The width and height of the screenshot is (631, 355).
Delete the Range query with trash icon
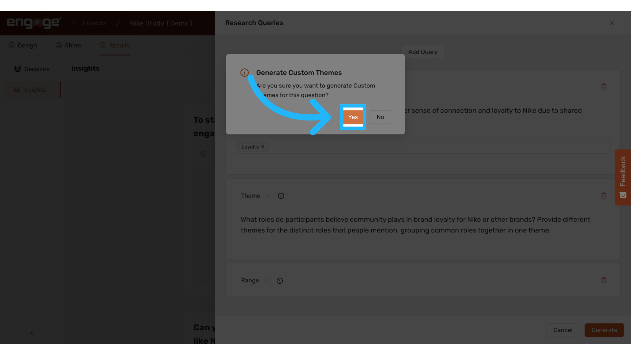click(x=604, y=280)
